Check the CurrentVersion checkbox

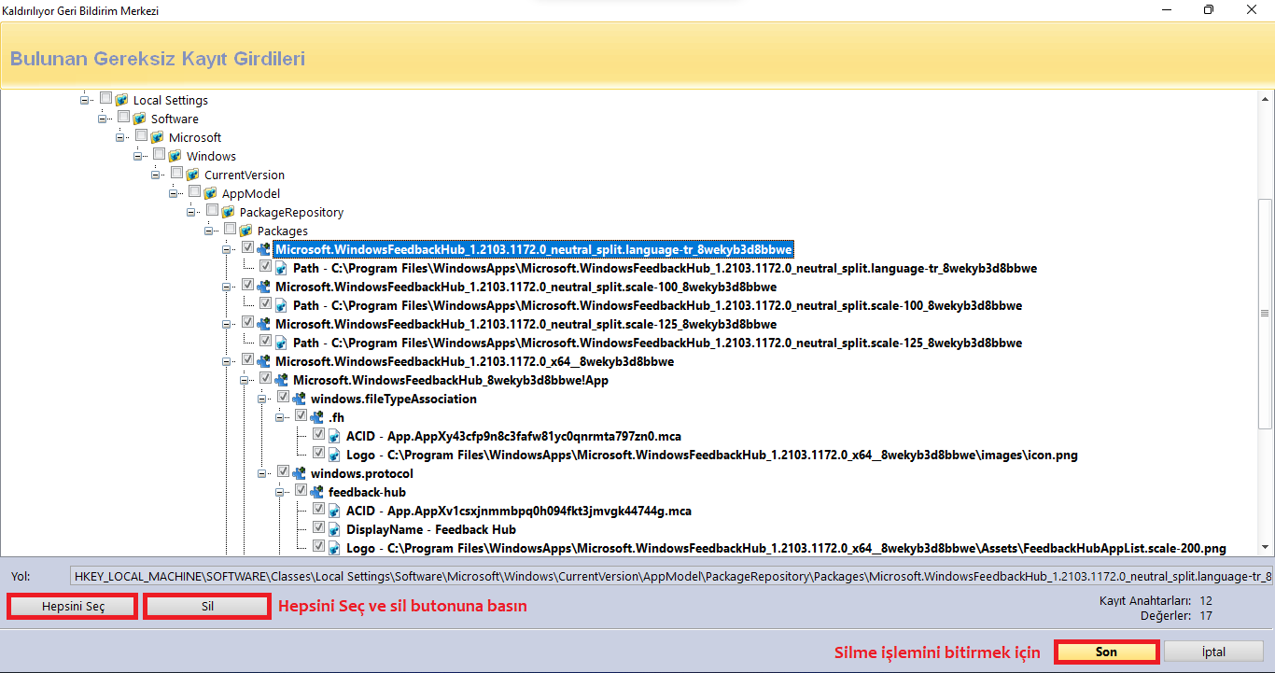tap(176, 174)
